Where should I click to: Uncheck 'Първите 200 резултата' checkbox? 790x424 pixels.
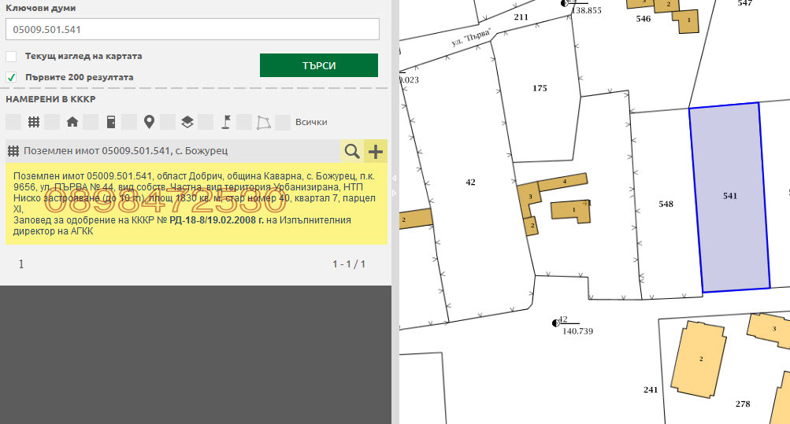point(11,77)
